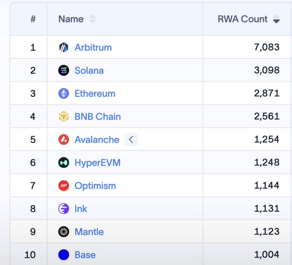This screenshot has width=292, height=265.
Task: Click rank number 7 in Optimism row
Action: tap(33, 186)
